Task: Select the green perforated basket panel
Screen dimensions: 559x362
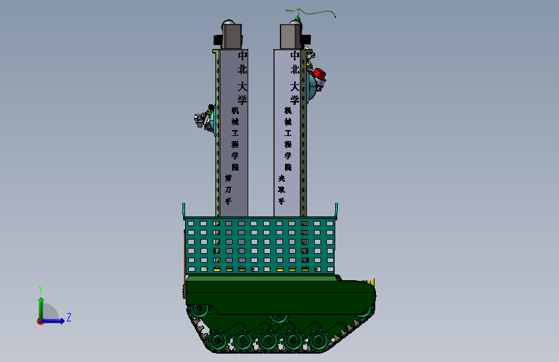Action: [260, 245]
